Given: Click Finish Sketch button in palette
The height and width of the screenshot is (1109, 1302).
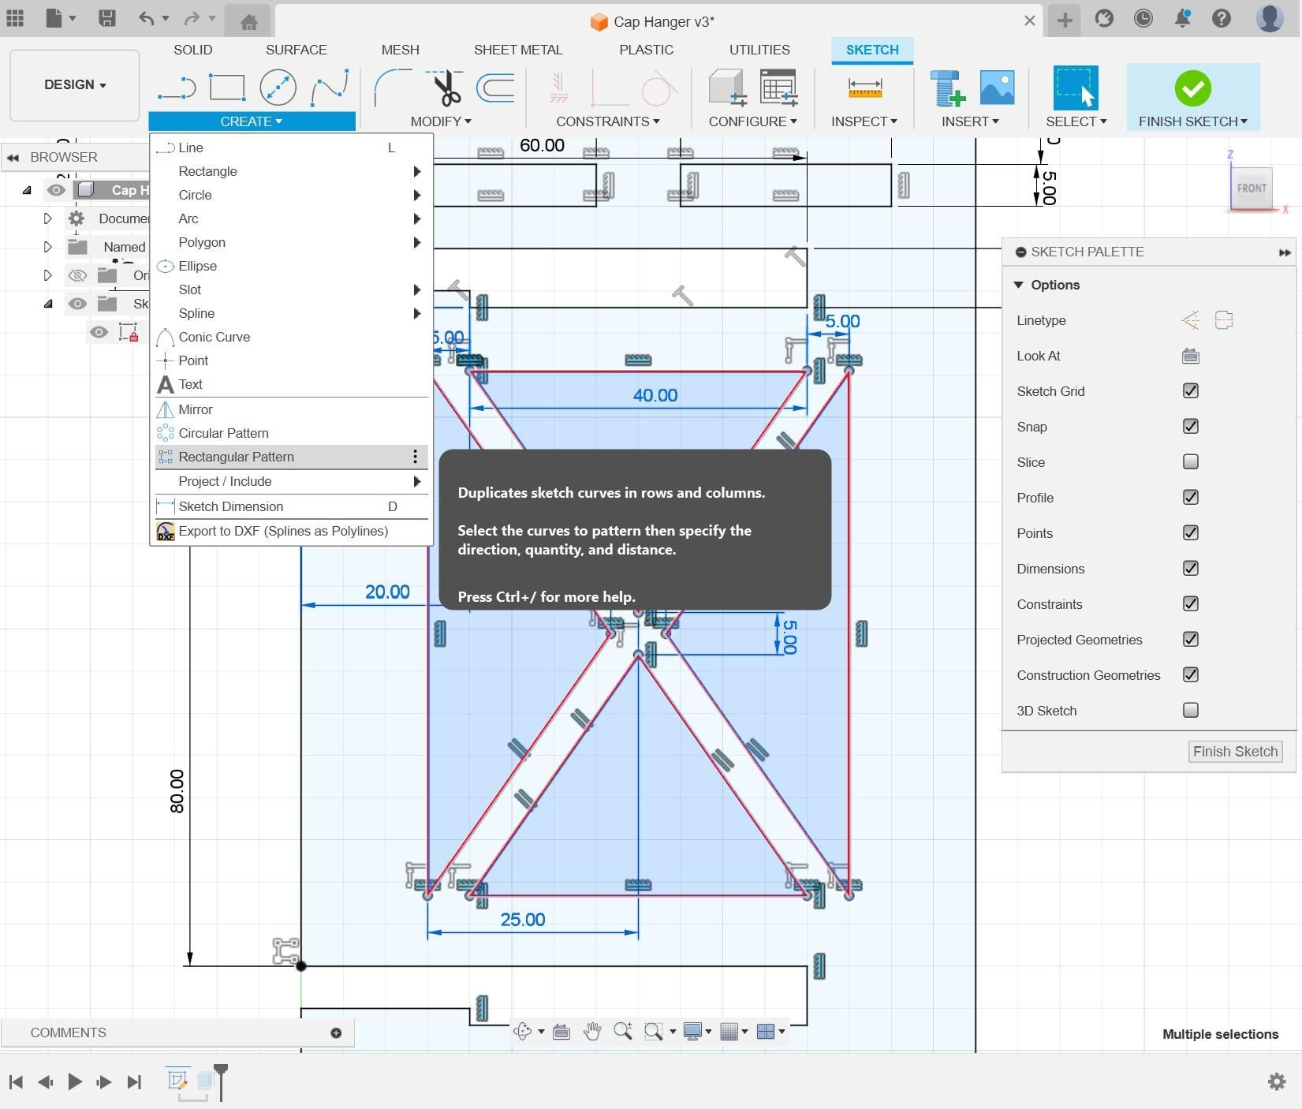Looking at the screenshot, I should pos(1234,752).
